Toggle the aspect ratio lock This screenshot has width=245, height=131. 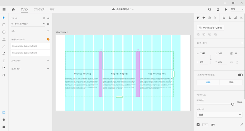point(211,59)
